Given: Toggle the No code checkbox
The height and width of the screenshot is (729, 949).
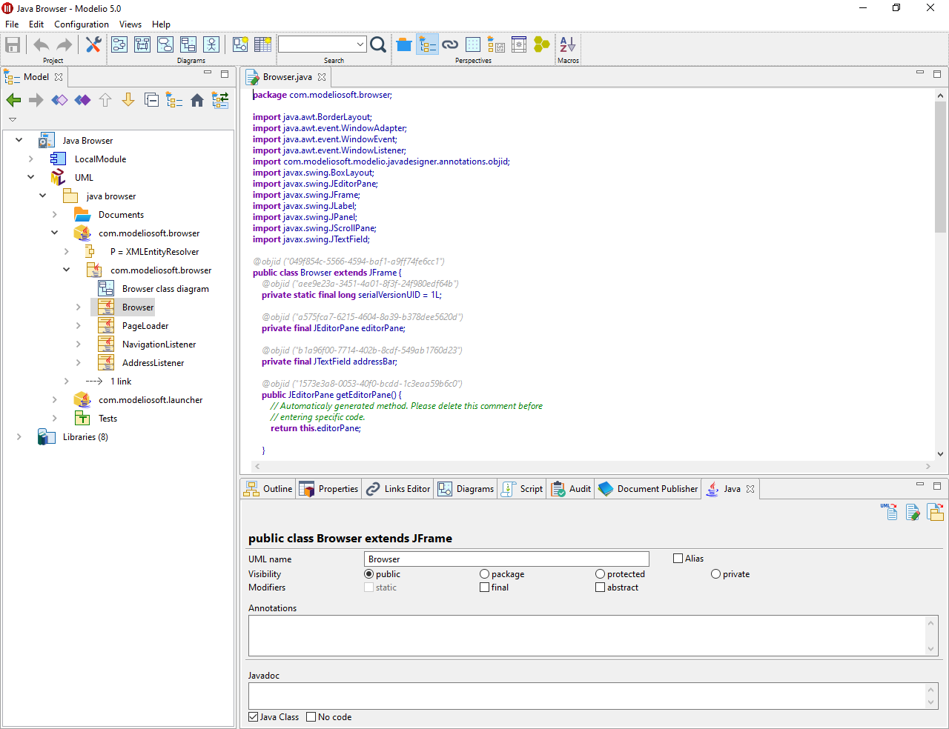Looking at the screenshot, I should pyautogui.click(x=311, y=717).
